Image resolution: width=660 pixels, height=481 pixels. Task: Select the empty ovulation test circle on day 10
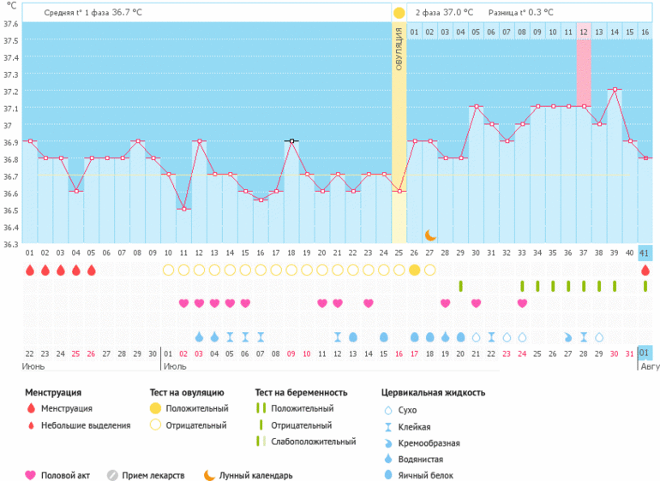(x=168, y=270)
